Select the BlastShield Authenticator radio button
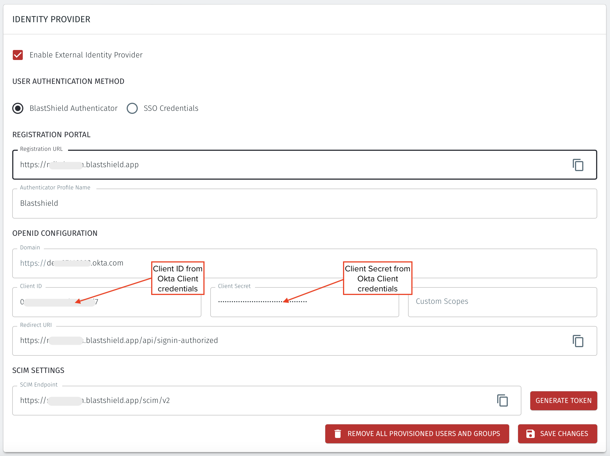610x456 pixels. (x=17, y=108)
